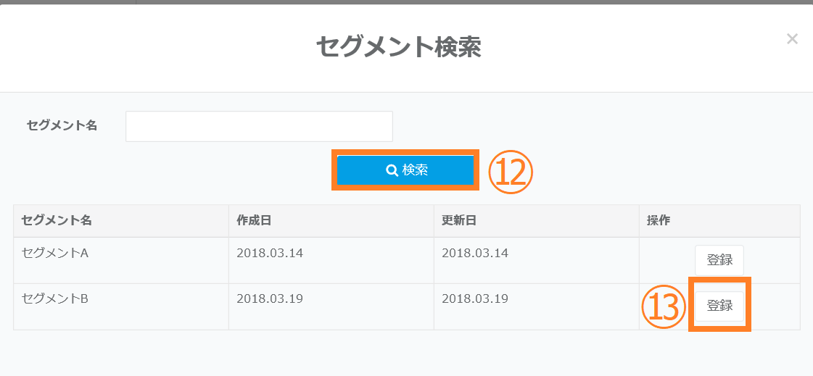Click the orange circled 13 marker
Screen dimensions: 813x376
pos(664,307)
